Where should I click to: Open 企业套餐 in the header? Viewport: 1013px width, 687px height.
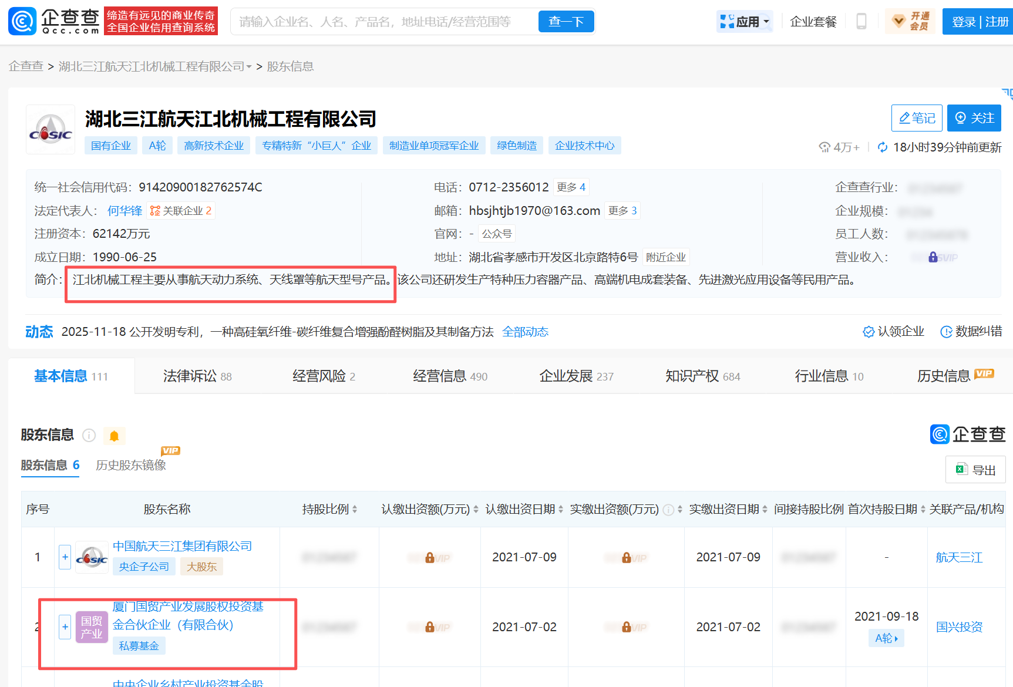click(813, 22)
